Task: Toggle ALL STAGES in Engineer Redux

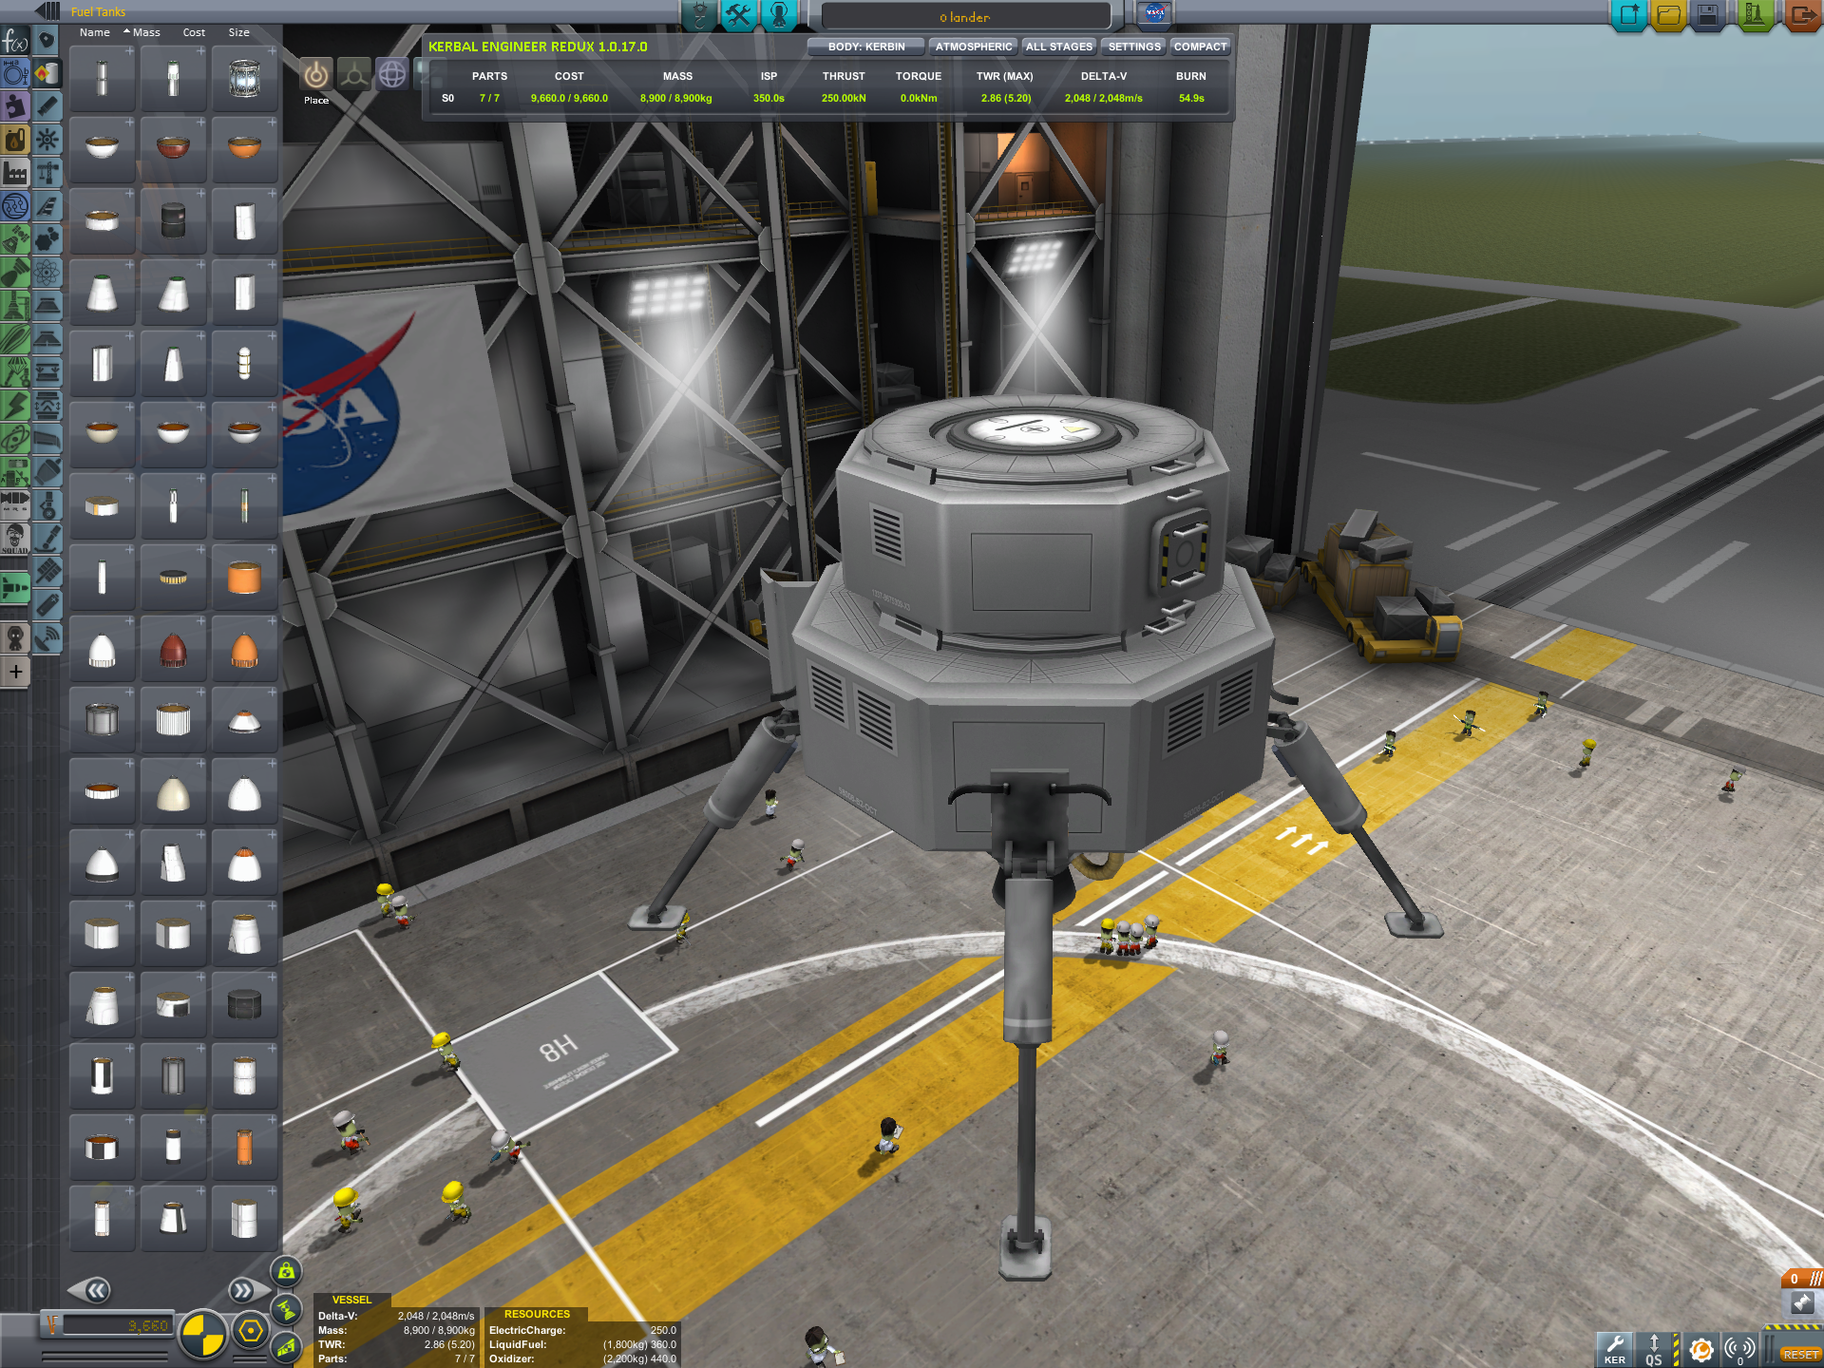Action: (1058, 47)
